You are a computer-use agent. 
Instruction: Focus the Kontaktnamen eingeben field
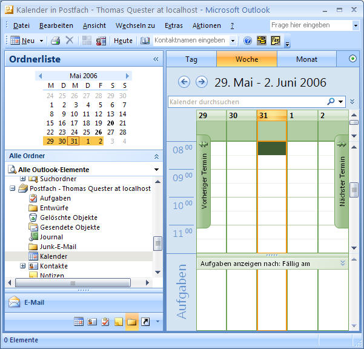(191, 41)
